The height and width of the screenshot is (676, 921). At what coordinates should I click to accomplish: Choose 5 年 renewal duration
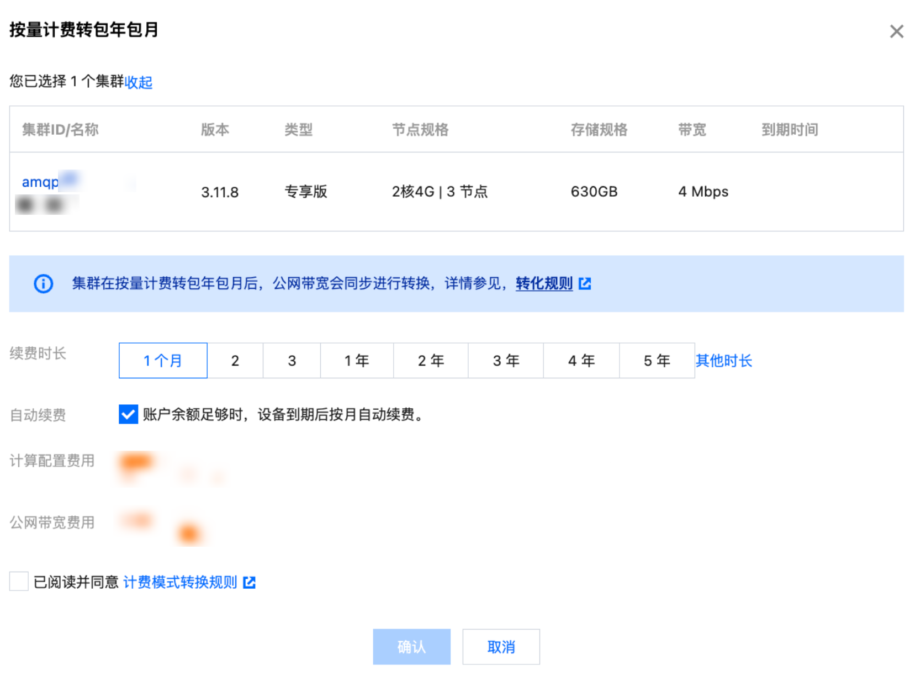click(x=657, y=361)
